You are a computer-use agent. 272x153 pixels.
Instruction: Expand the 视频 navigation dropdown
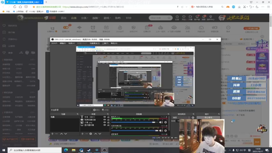coord(96,18)
